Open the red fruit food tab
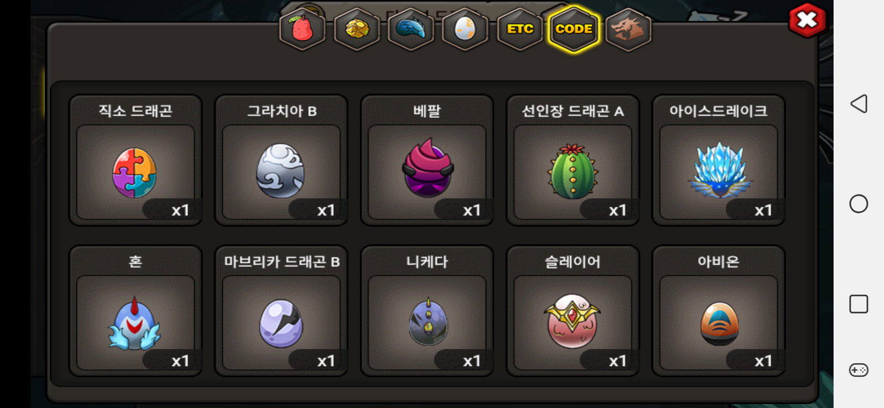This screenshot has width=884, height=408. coord(303,29)
